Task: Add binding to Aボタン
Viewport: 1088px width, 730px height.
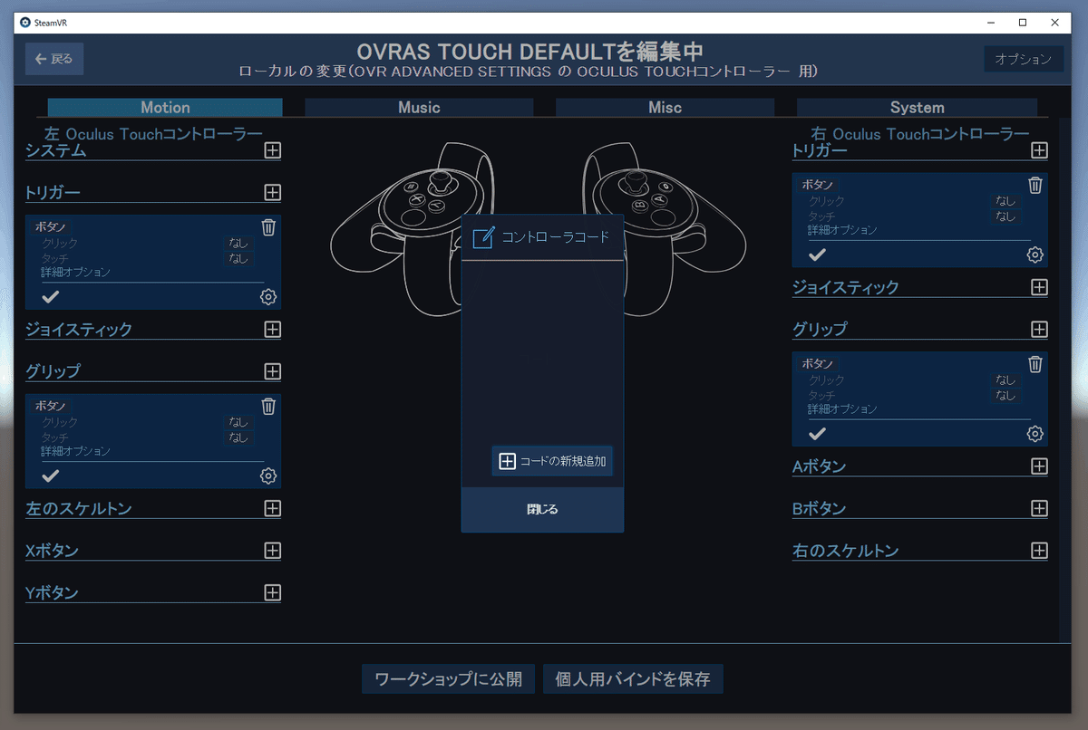Action: [1039, 466]
